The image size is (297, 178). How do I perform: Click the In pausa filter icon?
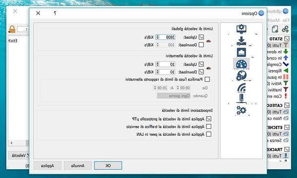coord(286,77)
